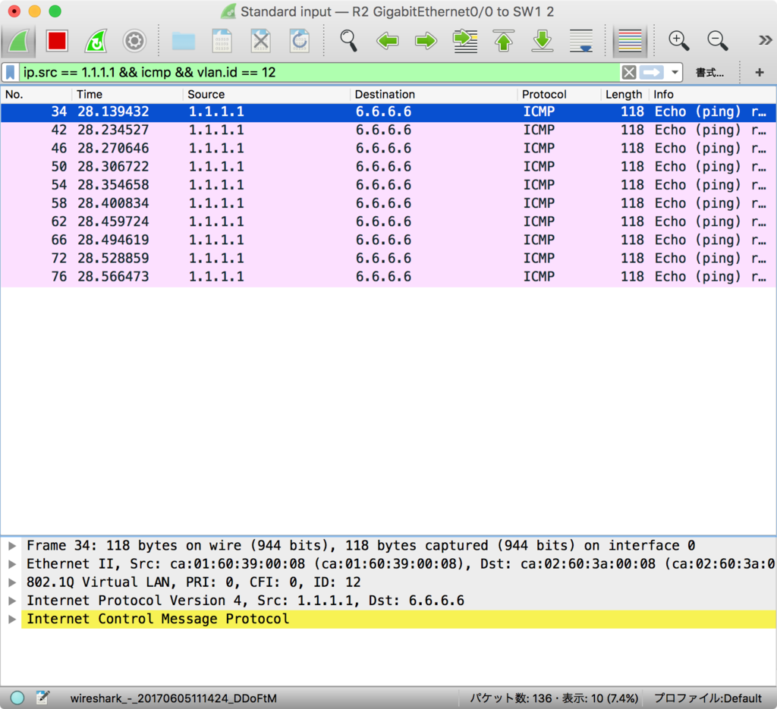The height and width of the screenshot is (709, 777).
Task: Sort by the Protocol column header
Action: 559,95
